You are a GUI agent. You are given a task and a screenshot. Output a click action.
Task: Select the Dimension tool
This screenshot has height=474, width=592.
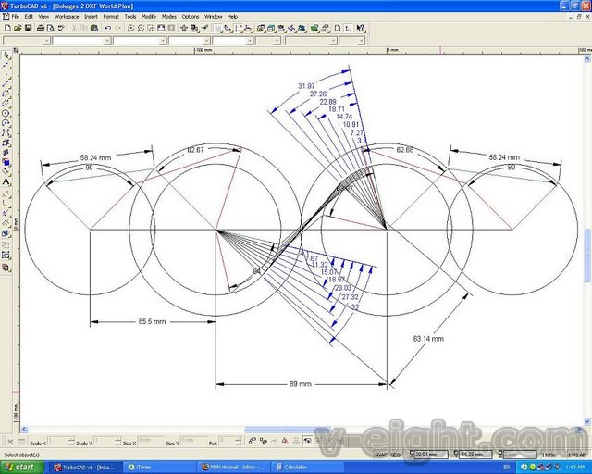pos(6,172)
